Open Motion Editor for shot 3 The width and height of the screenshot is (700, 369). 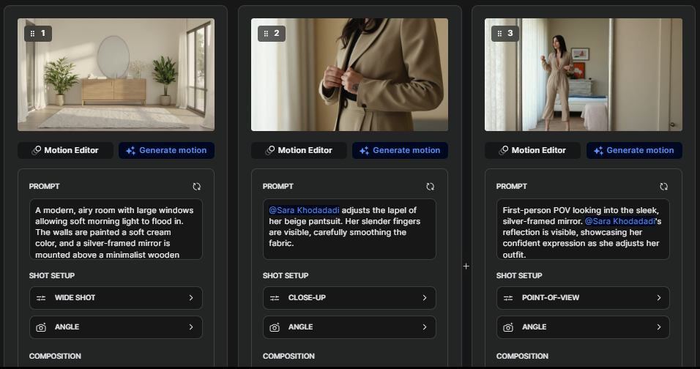(532, 150)
